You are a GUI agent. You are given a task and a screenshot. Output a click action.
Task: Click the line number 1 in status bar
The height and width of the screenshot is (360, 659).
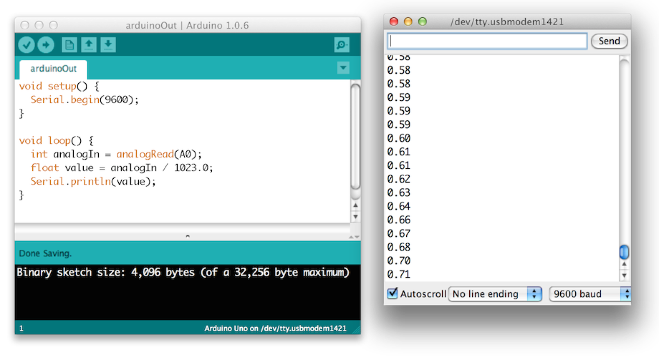point(21,328)
